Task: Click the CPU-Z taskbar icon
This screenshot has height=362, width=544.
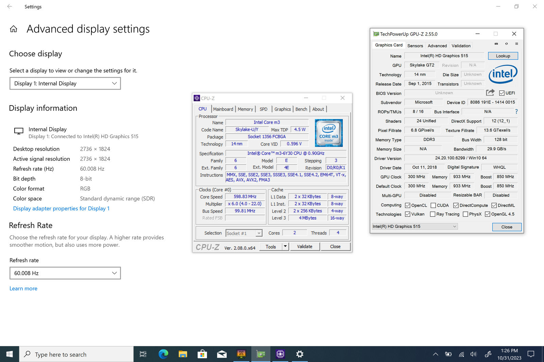Action: click(280, 354)
